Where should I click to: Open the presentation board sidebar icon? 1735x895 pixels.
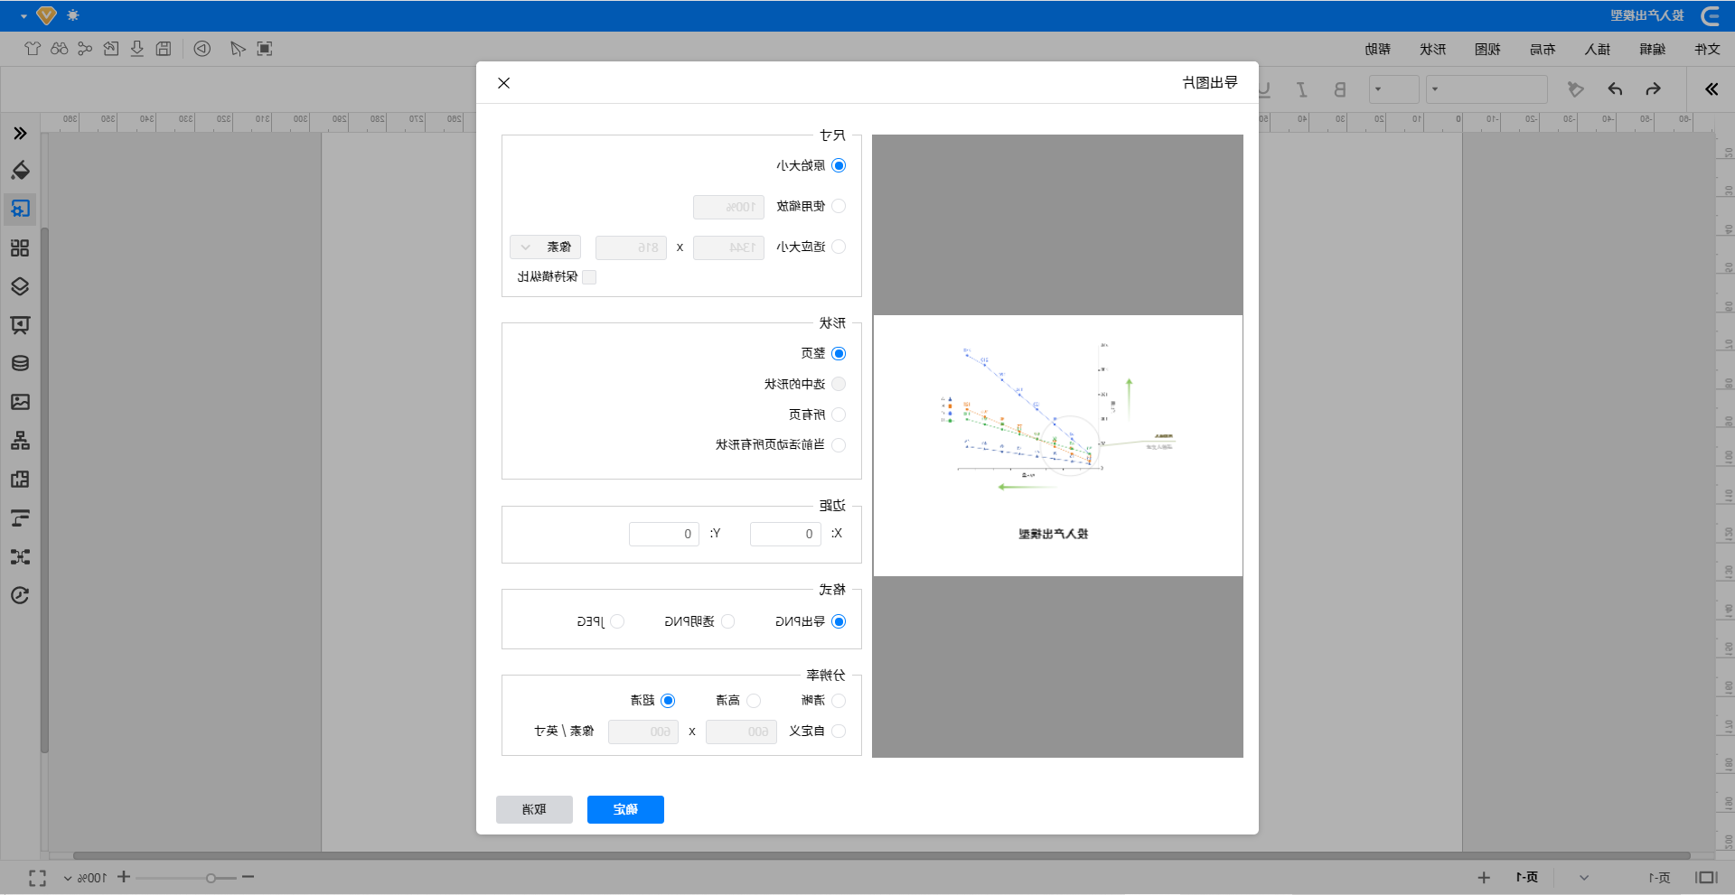pyautogui.click(x=20, y=325)
